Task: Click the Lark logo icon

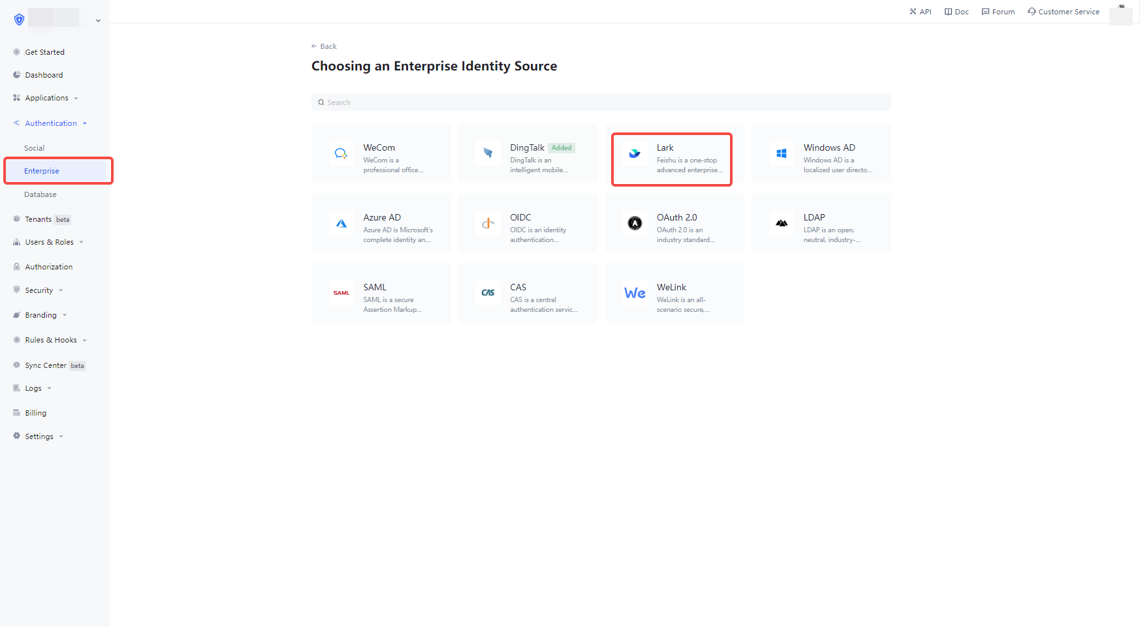Action: click(635, 153)
